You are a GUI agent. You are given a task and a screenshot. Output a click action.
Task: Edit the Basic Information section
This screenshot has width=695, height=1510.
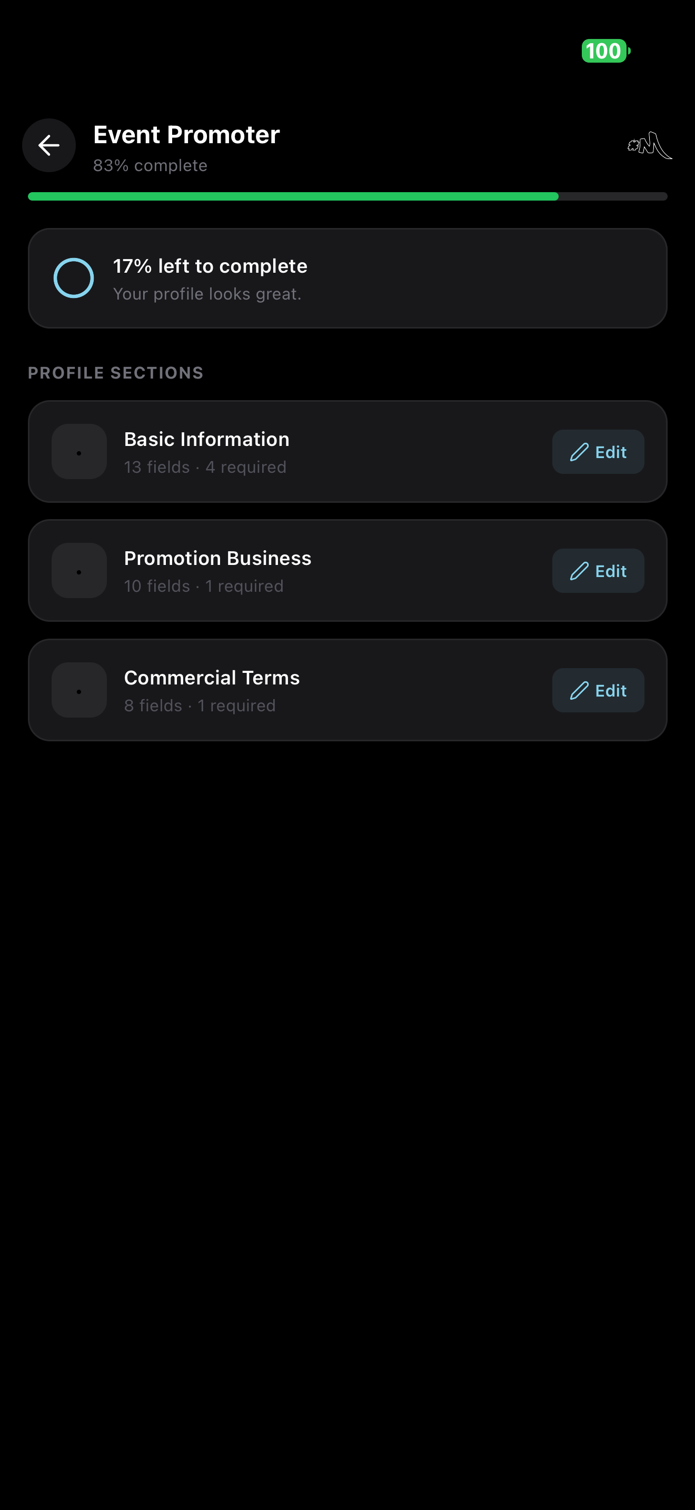598,452
